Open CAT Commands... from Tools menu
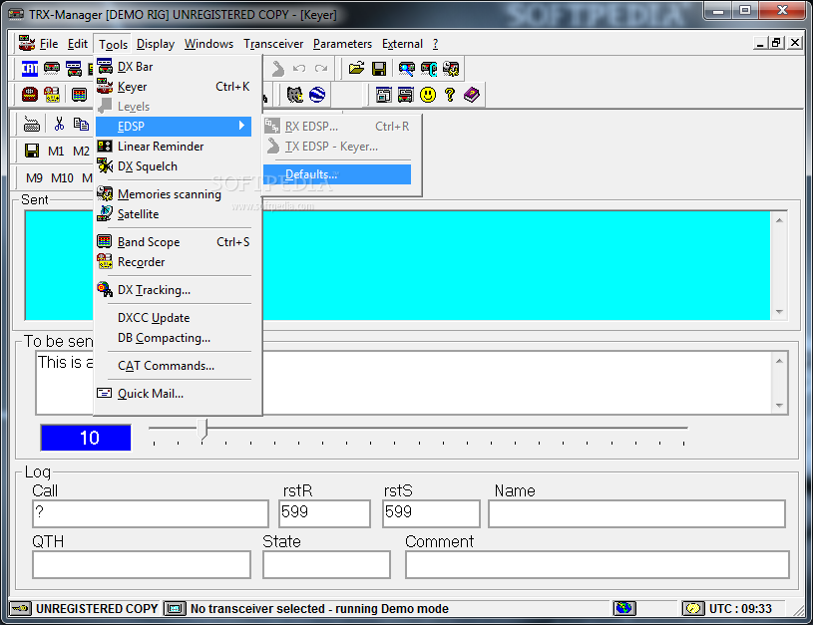 point(174,366)
